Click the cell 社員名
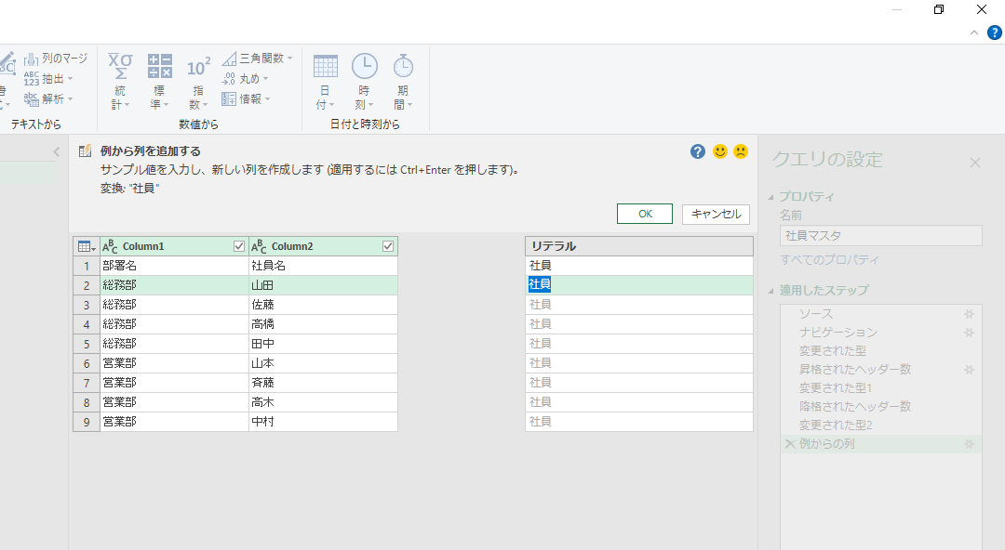The height and width of the screenshot is (550, 1005). click(323, 266)
